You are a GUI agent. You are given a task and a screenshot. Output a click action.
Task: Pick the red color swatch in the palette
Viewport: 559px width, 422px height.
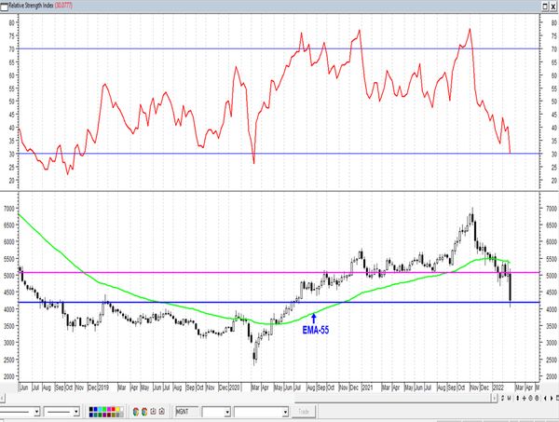pyautogui.click(x=114, y=409)
